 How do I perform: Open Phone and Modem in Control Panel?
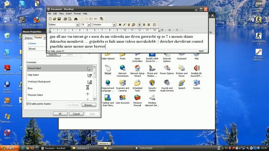pyautogui.click(x=152, y=71)
